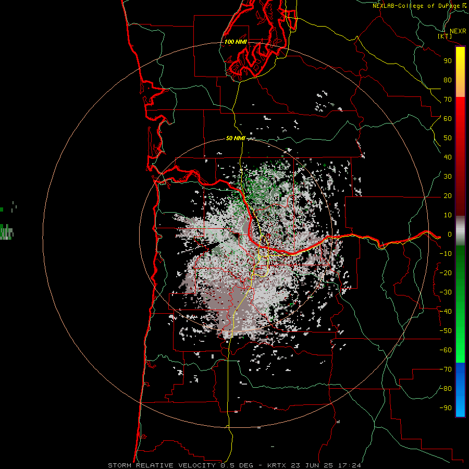Pick the bright red segment of the velocity scale
This screenshot has height=469, width=469.
coord(460,110)
